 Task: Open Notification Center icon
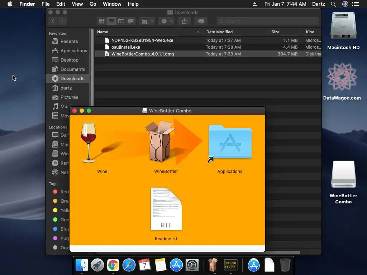tap(356, 4)
